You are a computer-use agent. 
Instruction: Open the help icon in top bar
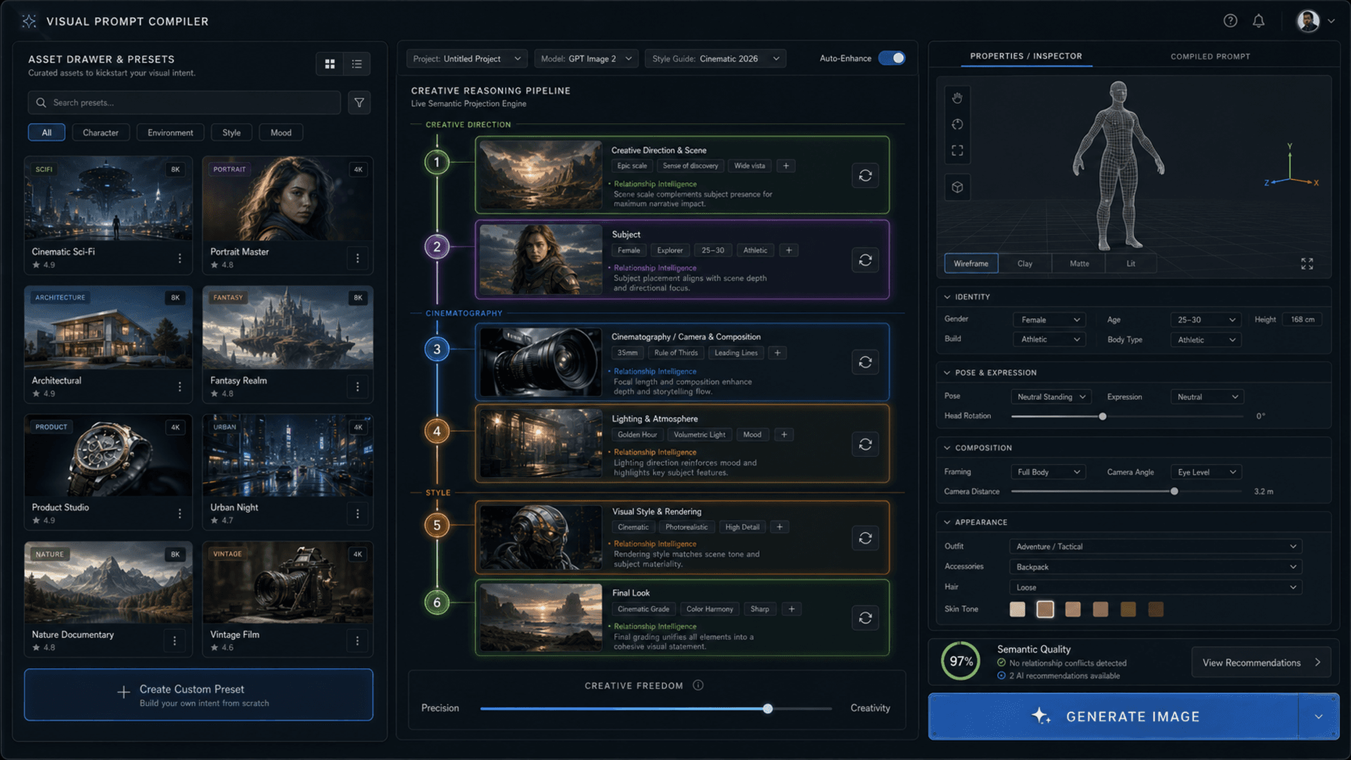1230,20
